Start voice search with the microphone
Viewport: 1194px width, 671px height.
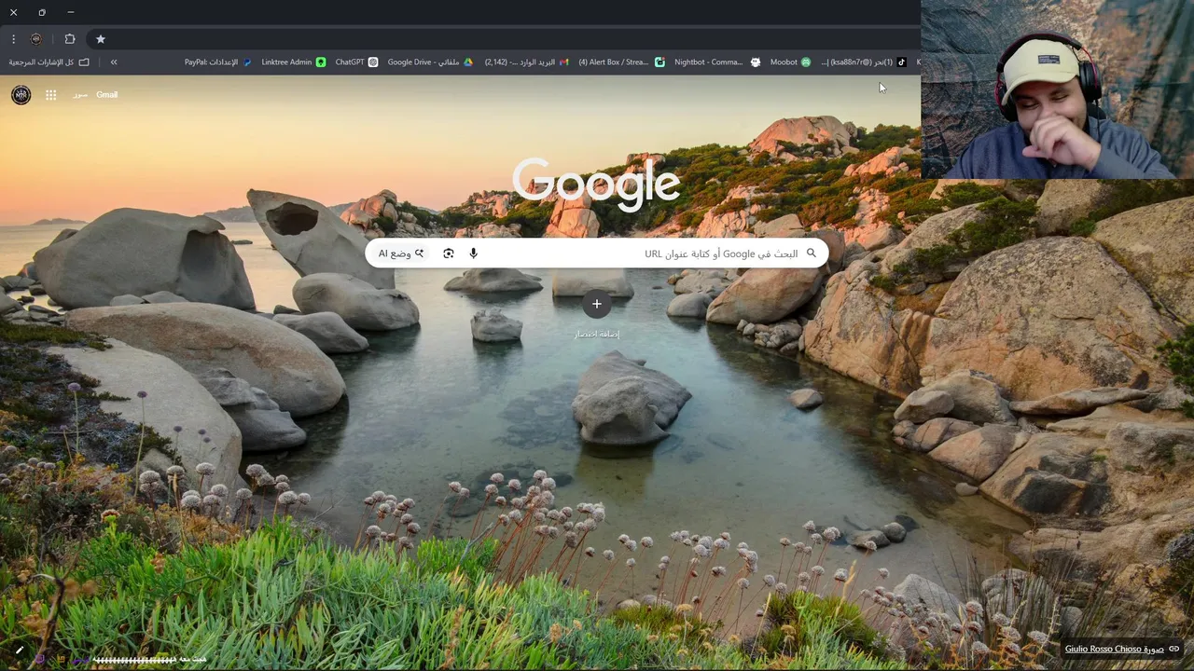point(474,253)
